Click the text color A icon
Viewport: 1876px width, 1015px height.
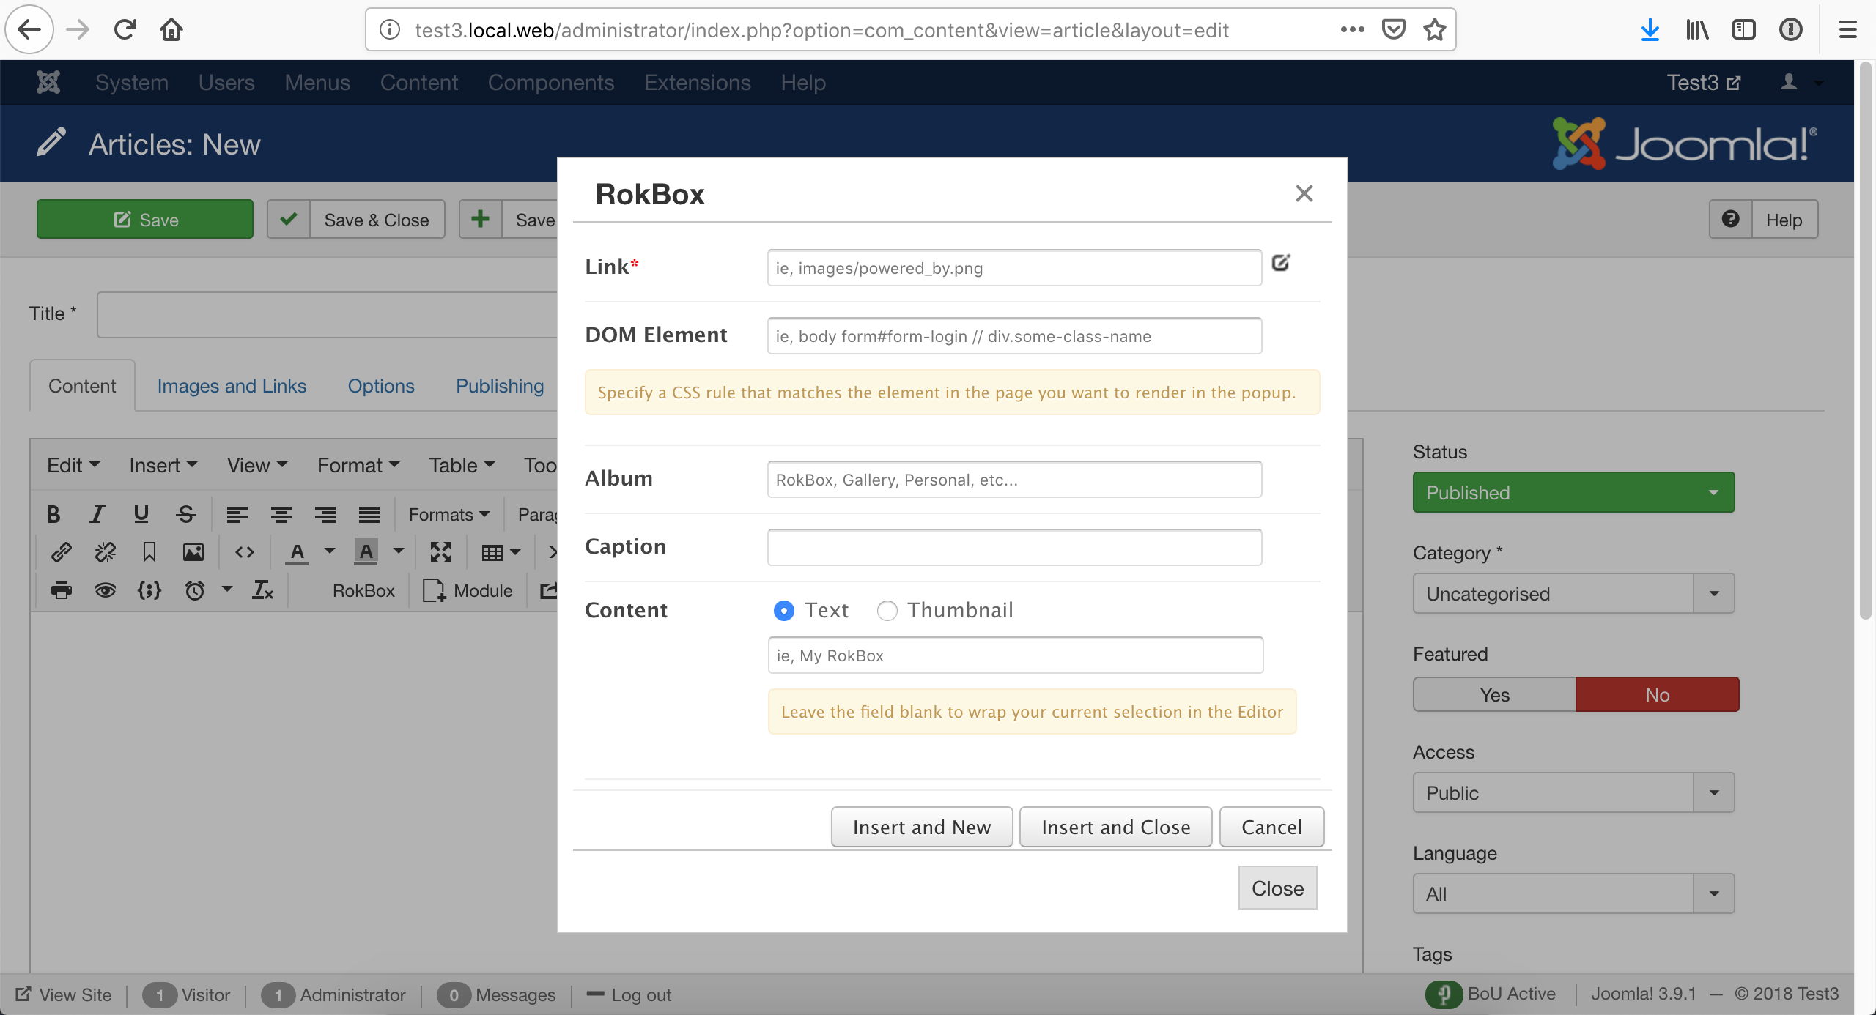[297, 552]
